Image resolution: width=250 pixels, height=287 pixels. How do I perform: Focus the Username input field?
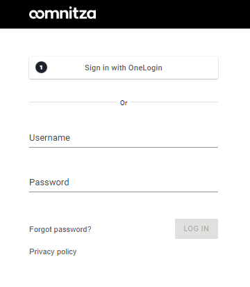[124, 138]
